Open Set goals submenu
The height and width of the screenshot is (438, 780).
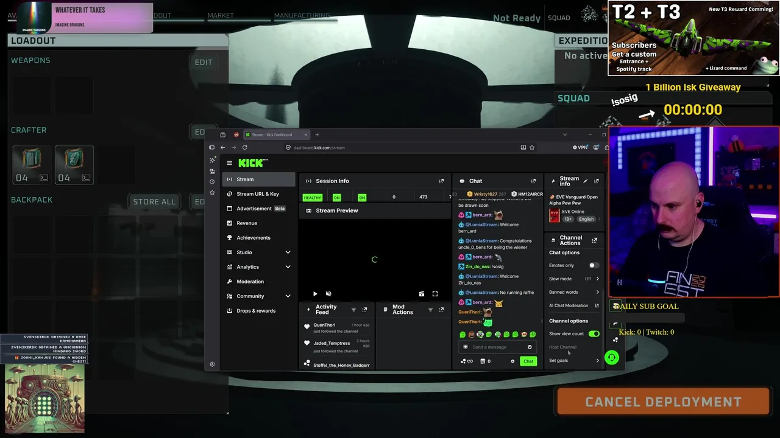point(574,361)
